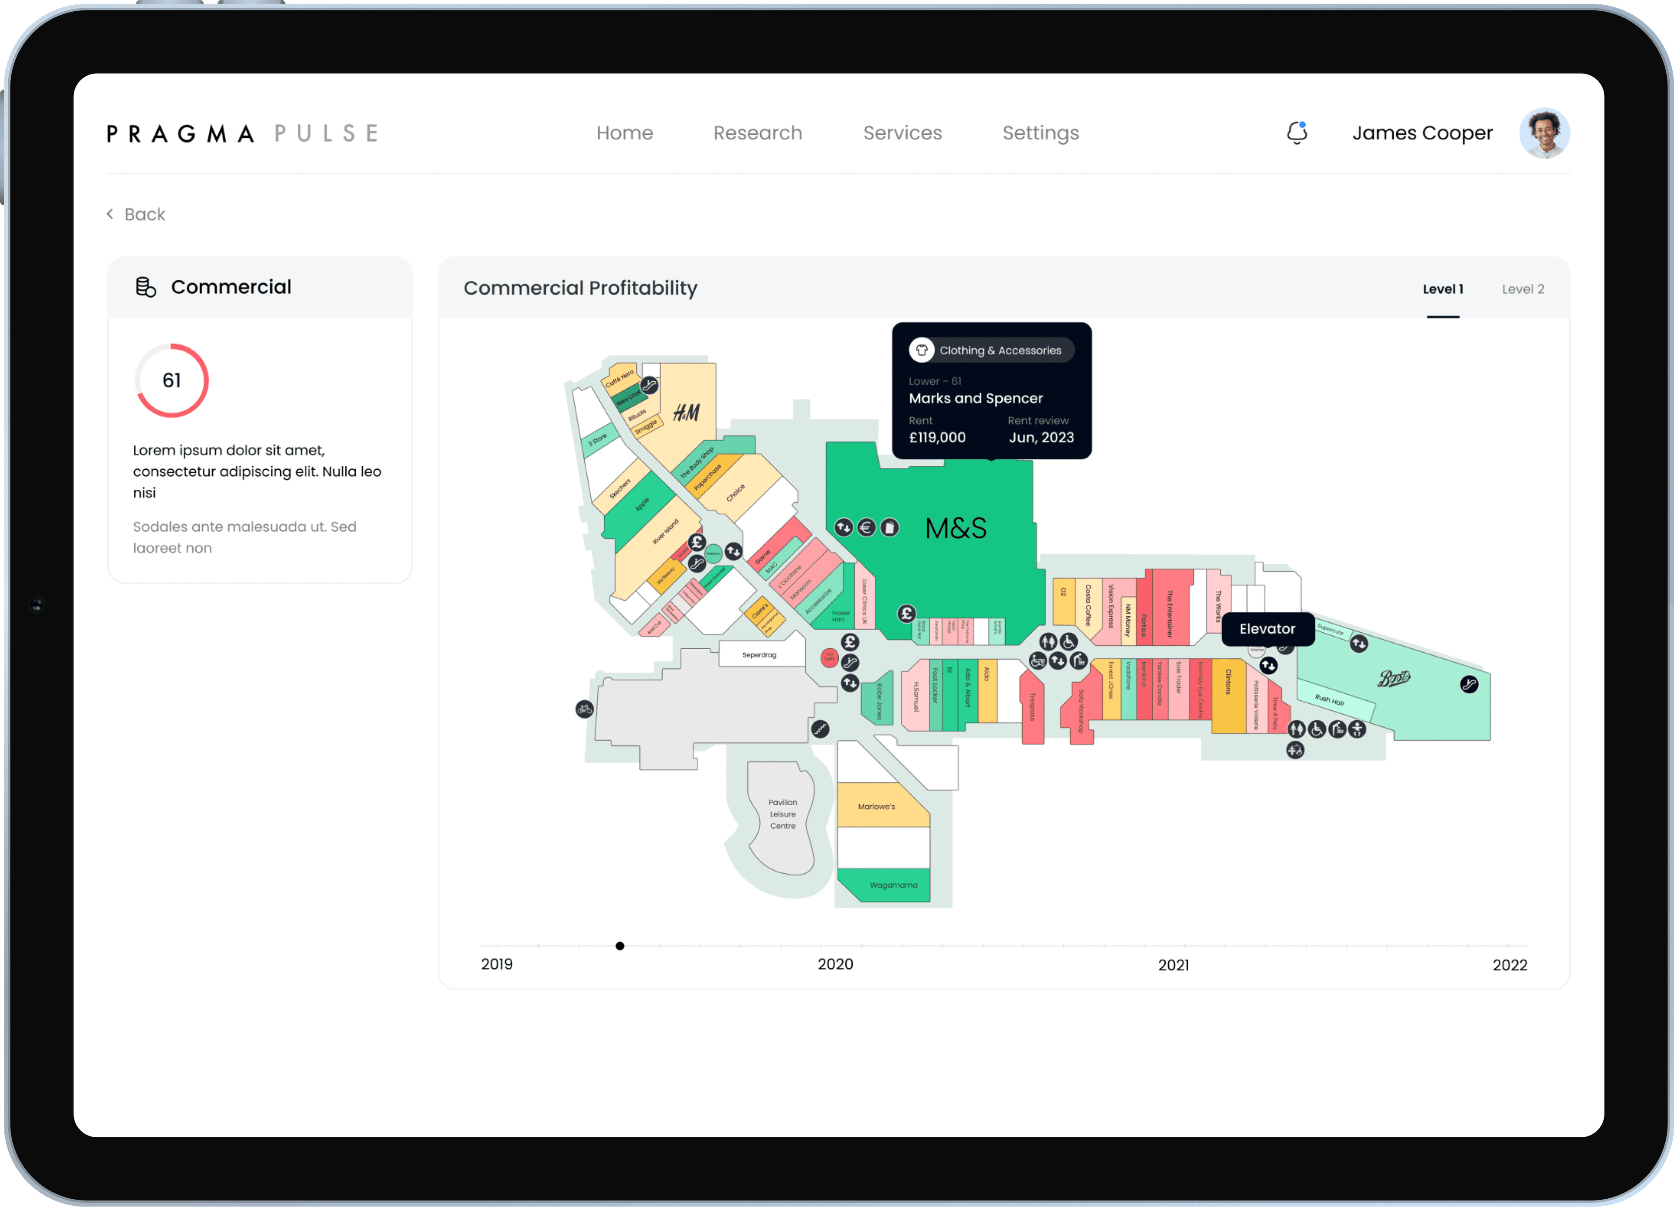Switch to the Level 2 tab
This screenshot has width=1674, height=1207.
[1523, 289]
